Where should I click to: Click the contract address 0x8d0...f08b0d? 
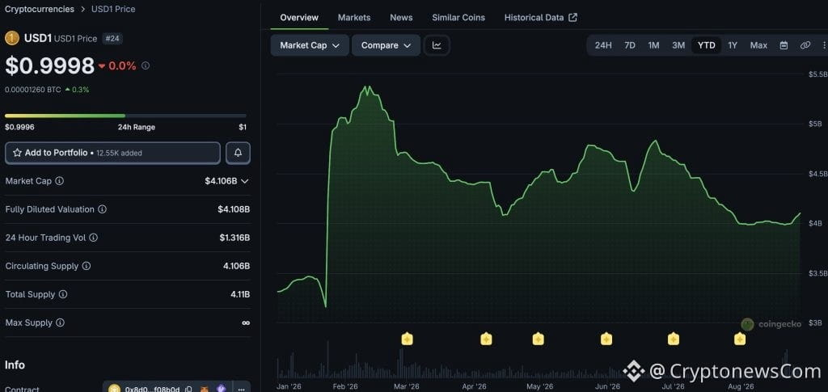point(152,390)
